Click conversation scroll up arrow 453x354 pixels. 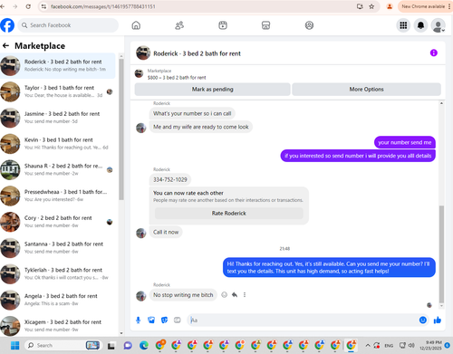click(x=441, y=103)
